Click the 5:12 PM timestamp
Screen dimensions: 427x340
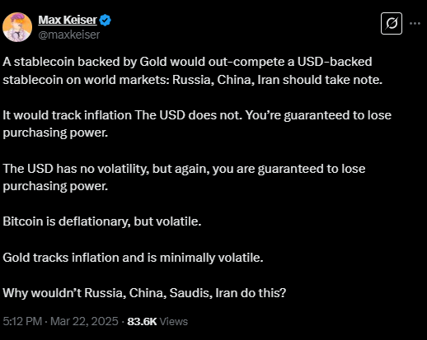click(x=22, y=321)
